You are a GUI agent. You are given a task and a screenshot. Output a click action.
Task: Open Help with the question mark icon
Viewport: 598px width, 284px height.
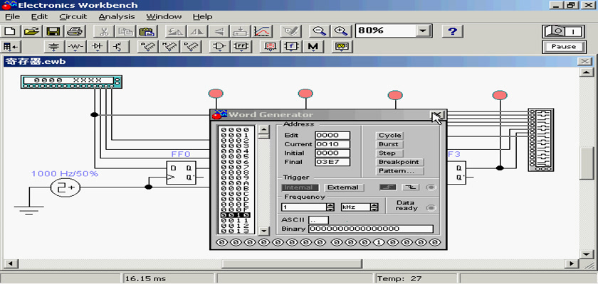(452, 31)
